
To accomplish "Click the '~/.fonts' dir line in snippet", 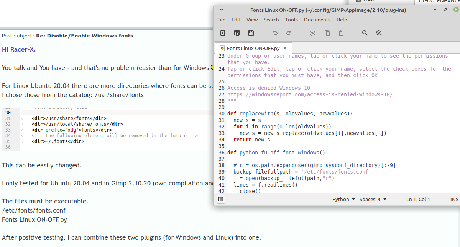I will click(x=58, y=141).
